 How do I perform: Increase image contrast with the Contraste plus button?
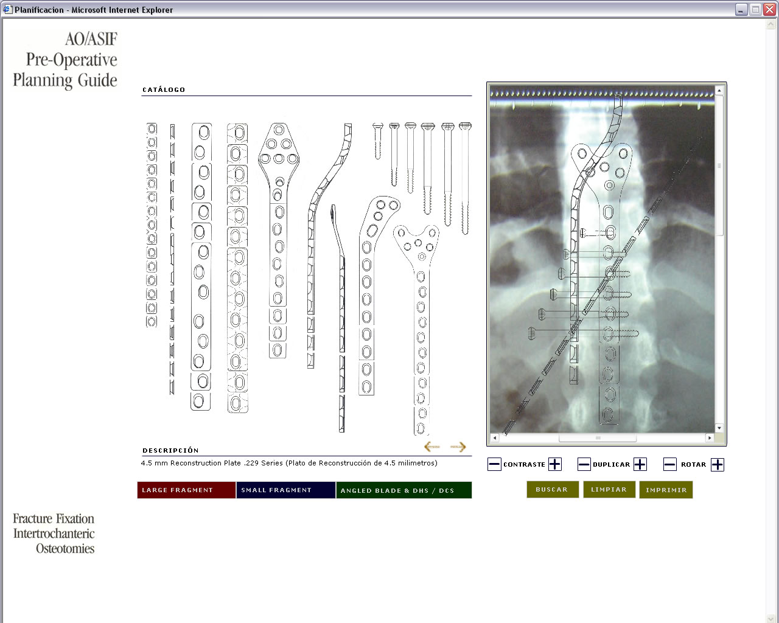tap(554, 464)
